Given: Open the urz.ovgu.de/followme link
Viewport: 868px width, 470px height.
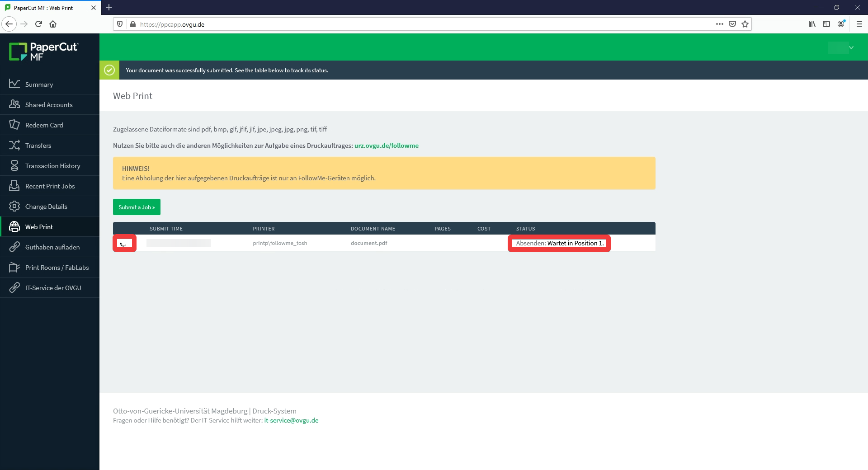Looking at the screenshot, I should click(x=387, y=146).
